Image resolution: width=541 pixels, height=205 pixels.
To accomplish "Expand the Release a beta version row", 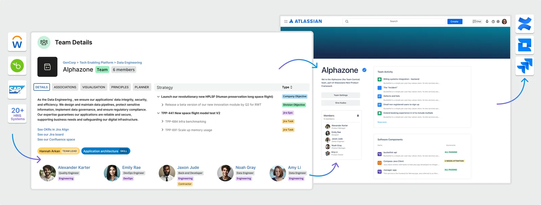I will [x=162, y=105].
